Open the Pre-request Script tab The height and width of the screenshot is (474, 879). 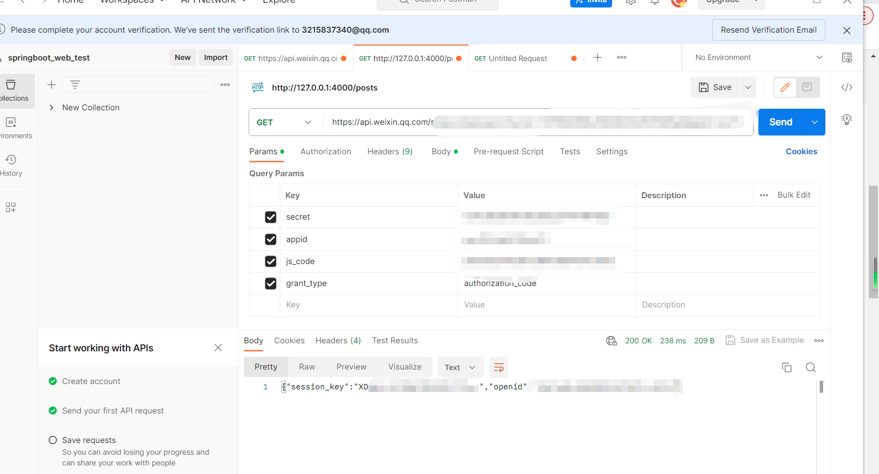click(509, 152)
